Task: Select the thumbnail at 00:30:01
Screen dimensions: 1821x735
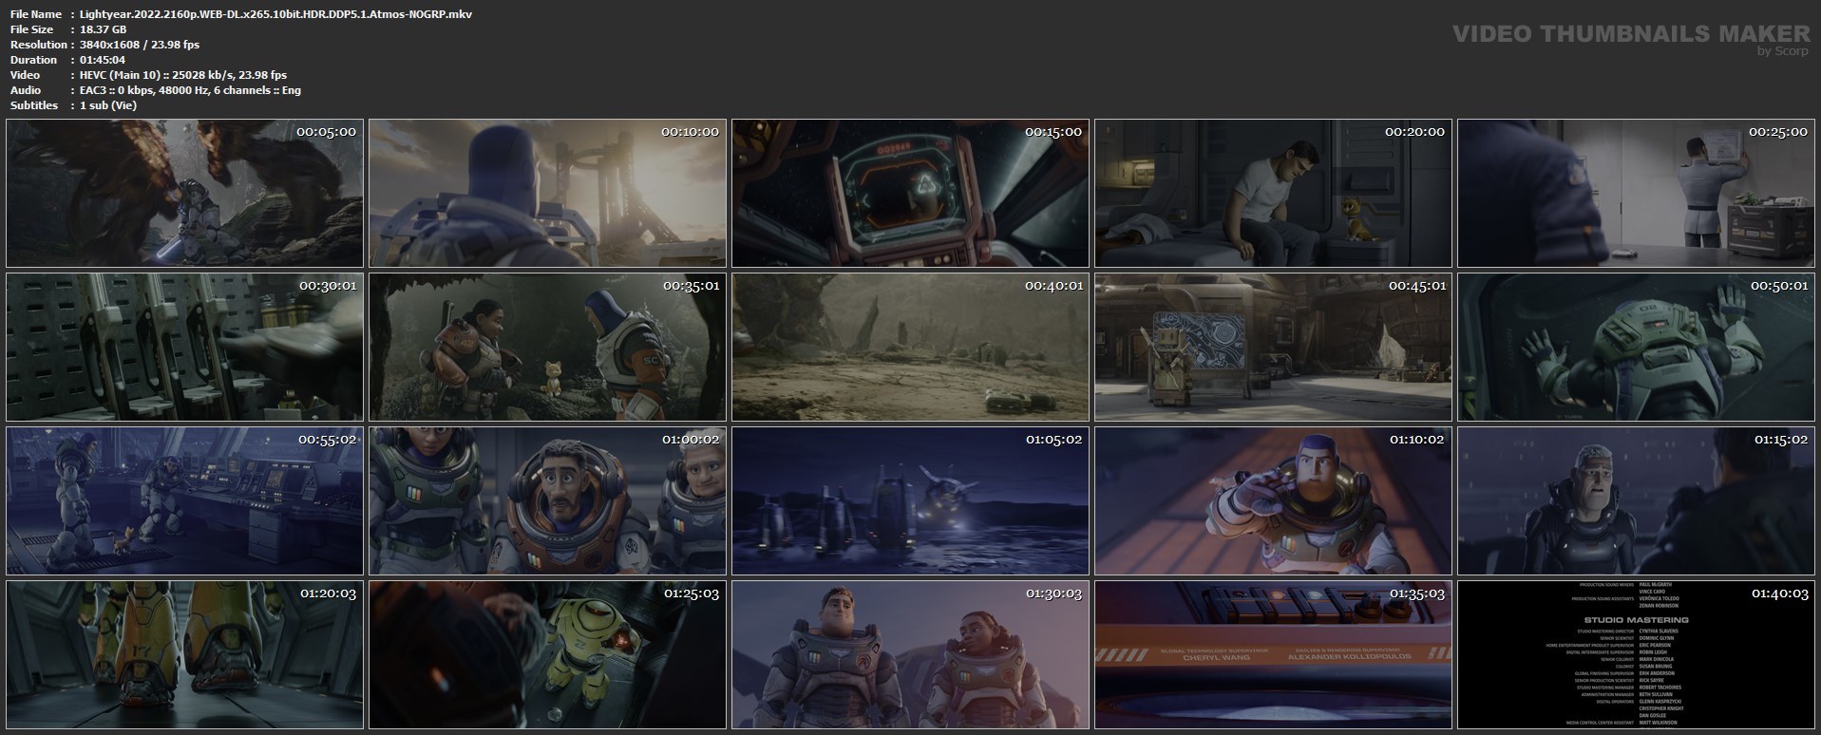Action: point(184,347)
